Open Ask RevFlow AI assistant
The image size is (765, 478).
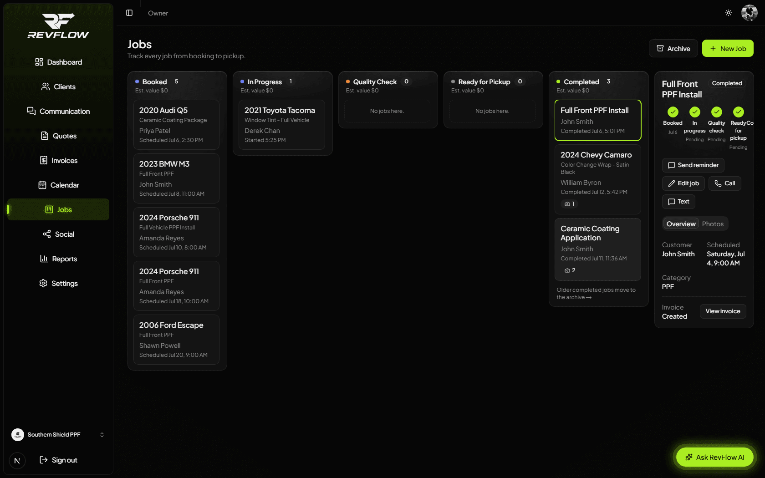(x=715, y=457)
